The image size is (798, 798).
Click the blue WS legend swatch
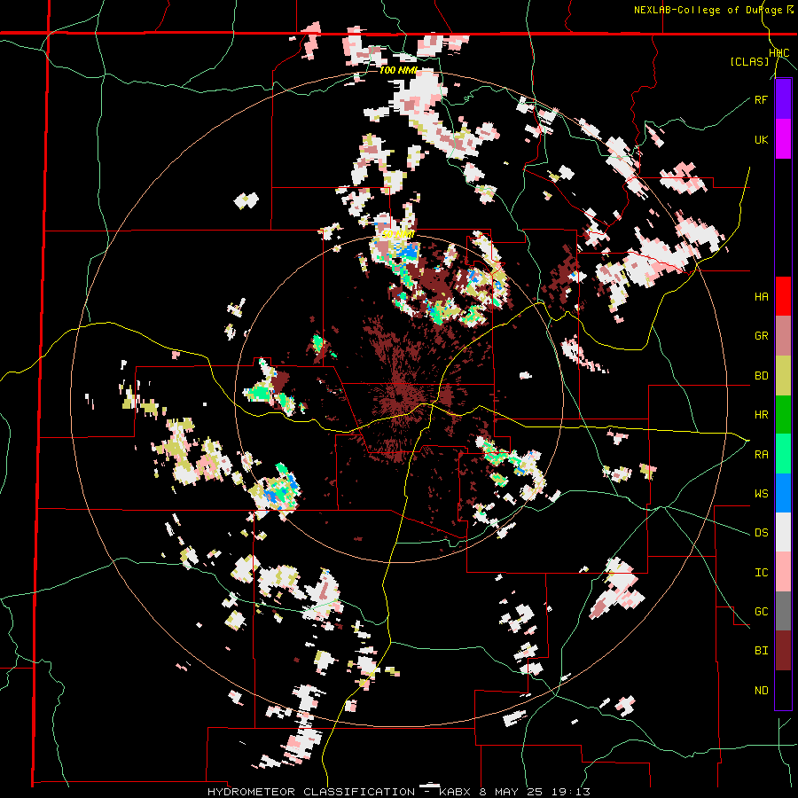coord(783,493)
